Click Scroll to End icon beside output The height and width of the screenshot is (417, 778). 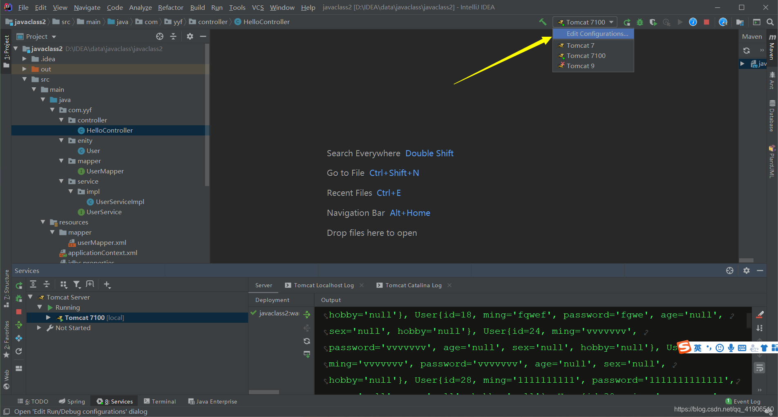coord(760,328)
